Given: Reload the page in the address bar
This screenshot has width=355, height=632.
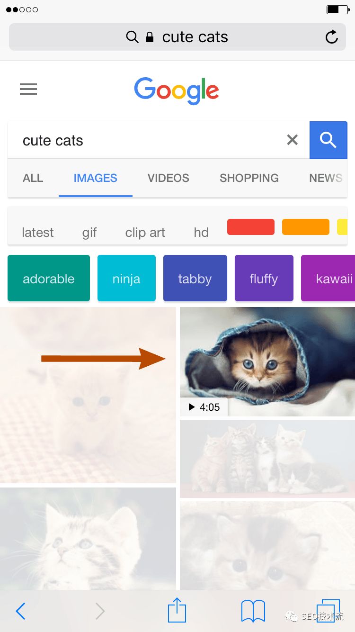Looking at the screenshot, I should [332, 37].
